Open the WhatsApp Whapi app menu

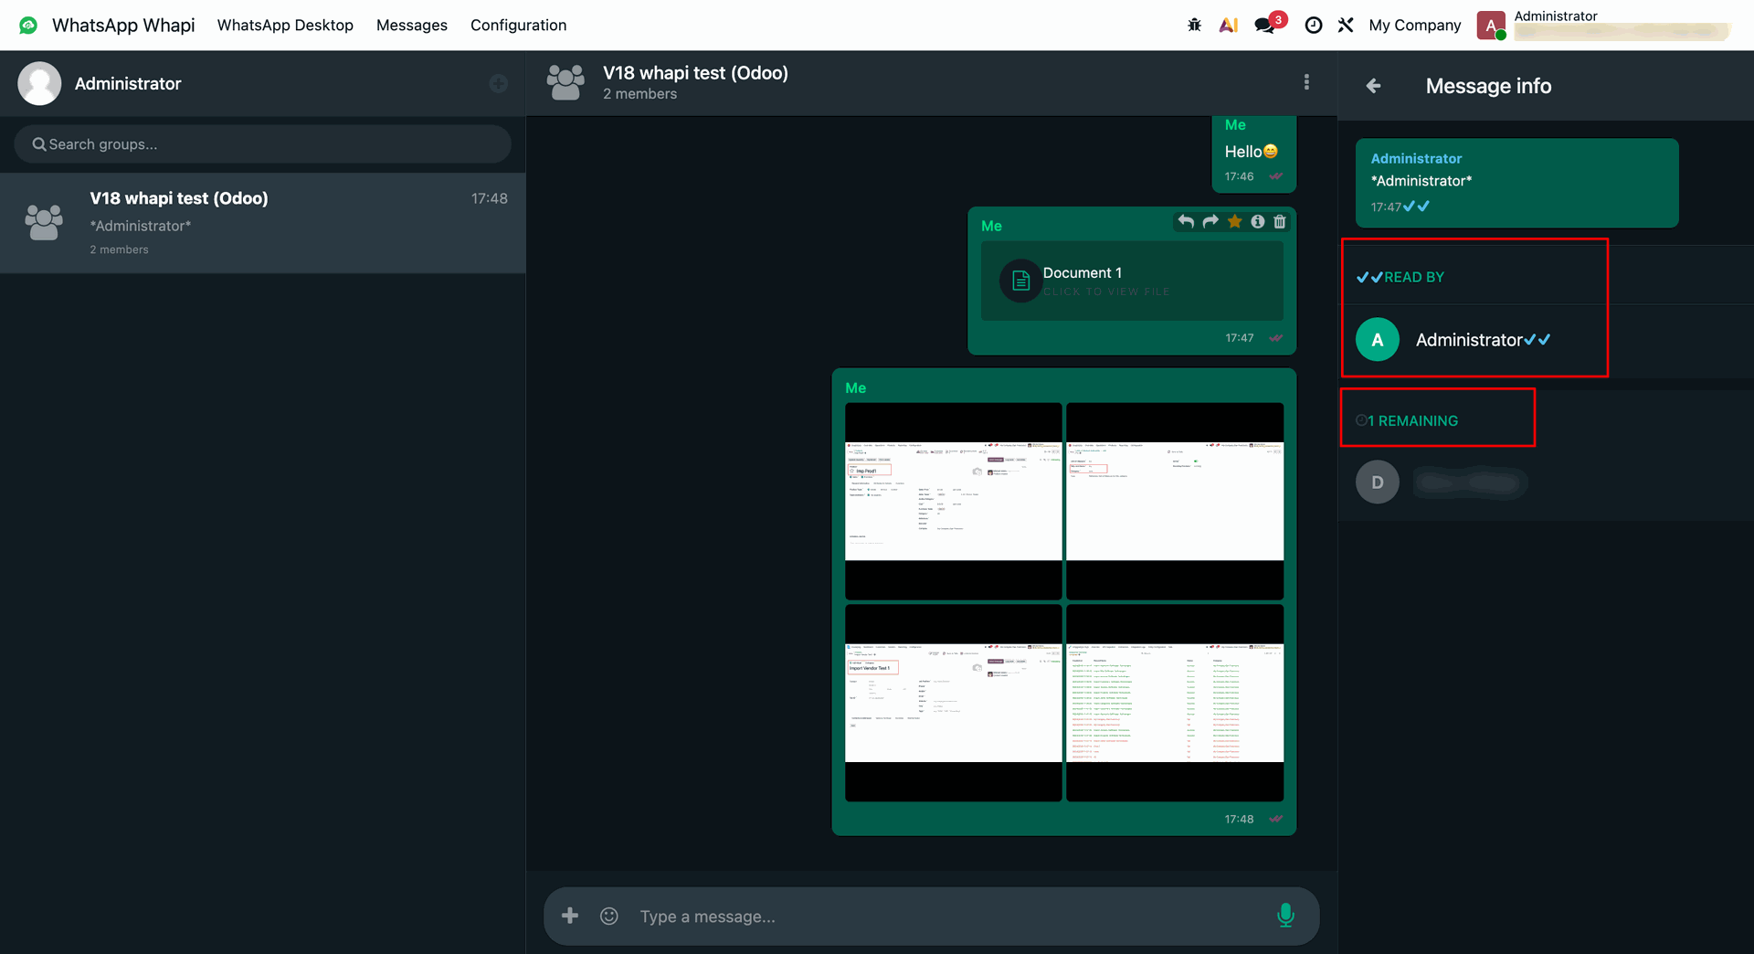coord(123,25)
